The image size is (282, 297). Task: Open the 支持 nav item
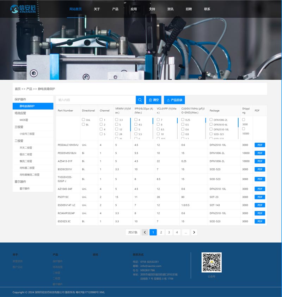(152, 9)
